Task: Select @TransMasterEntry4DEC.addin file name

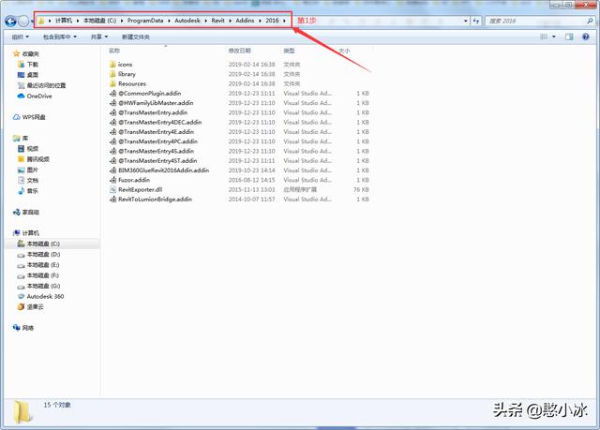Action: coord(160,122)
